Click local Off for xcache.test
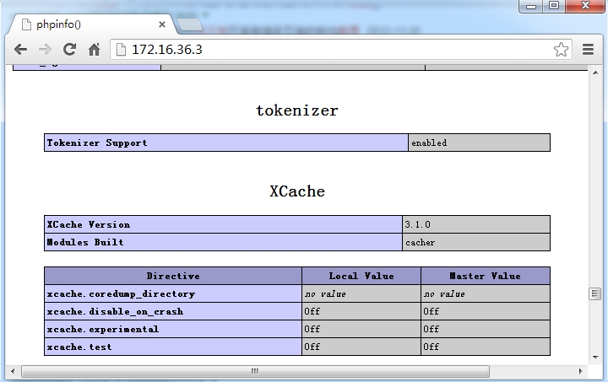608x382 pixels. click(361, 347)
